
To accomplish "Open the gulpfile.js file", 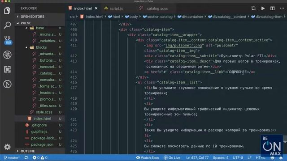I will pyautogui.click(x=39, y=131).
